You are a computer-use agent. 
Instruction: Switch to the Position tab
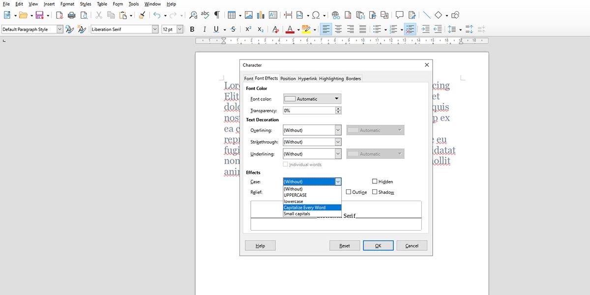tap(288, 78)
